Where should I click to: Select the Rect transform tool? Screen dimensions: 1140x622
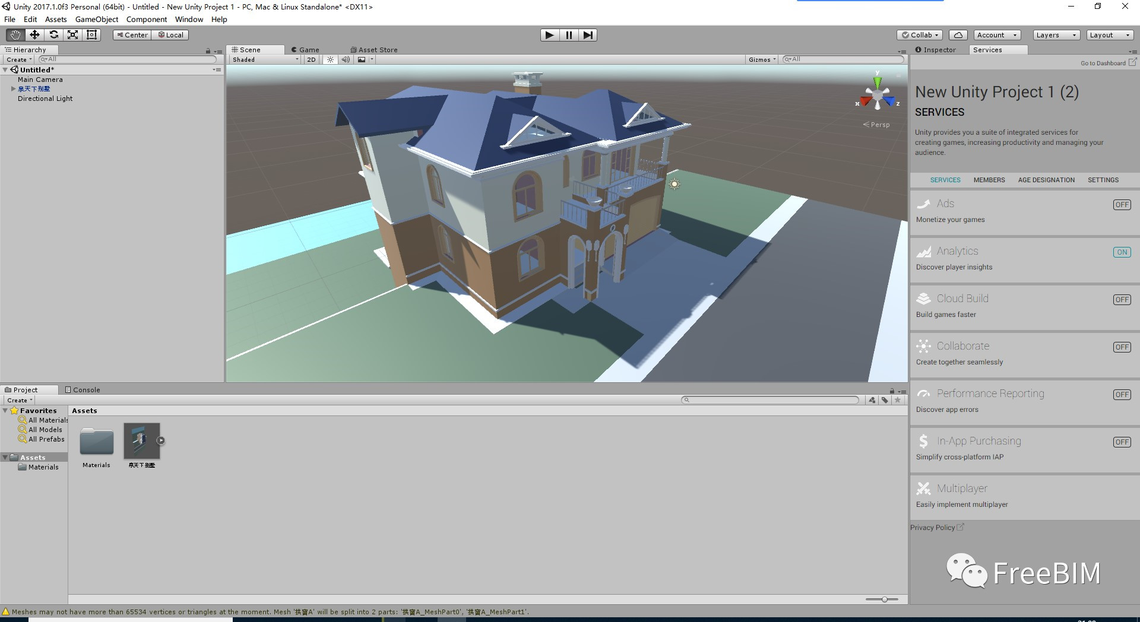point(91,35)
